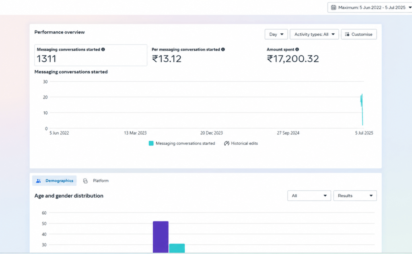412x254 pixels.
Task: Switch to the Demographics tab
Action: point(54,181)
